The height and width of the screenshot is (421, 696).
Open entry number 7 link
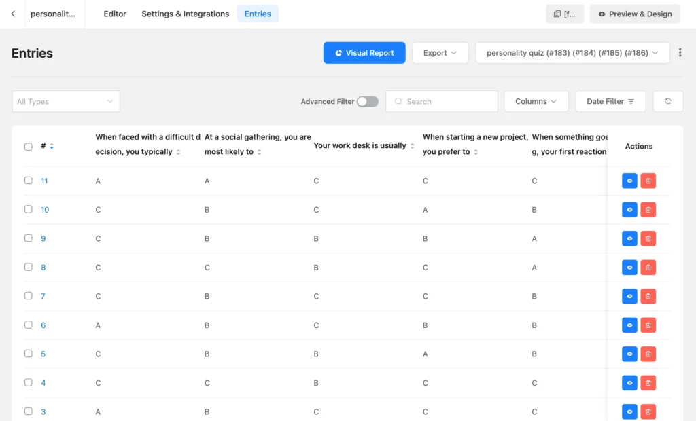(43, 296)
